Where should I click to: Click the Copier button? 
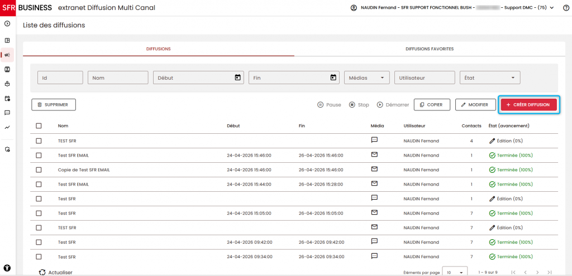[432, 104]
